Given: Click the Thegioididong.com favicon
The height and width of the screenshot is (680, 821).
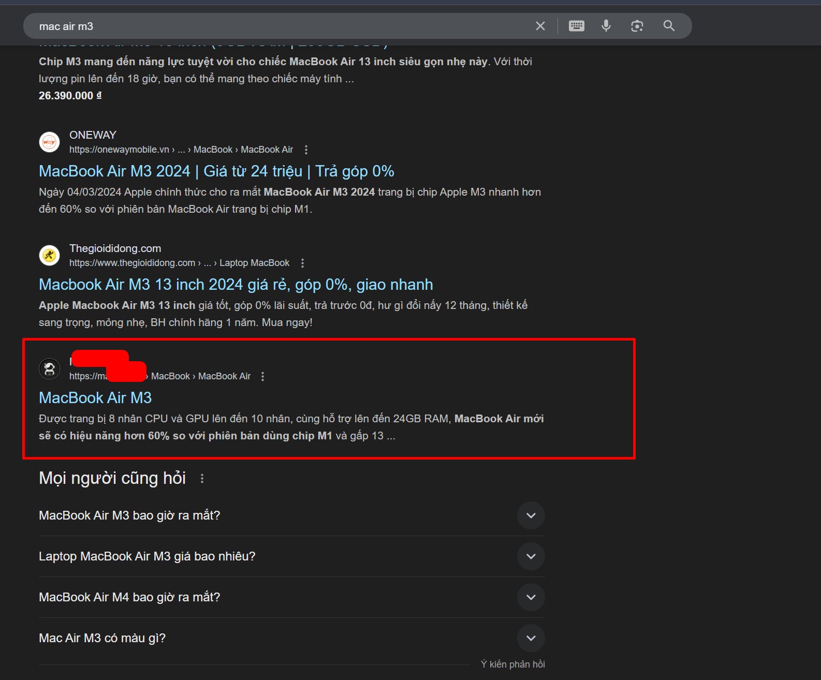Looking at the screenshot, I should 50,255.
